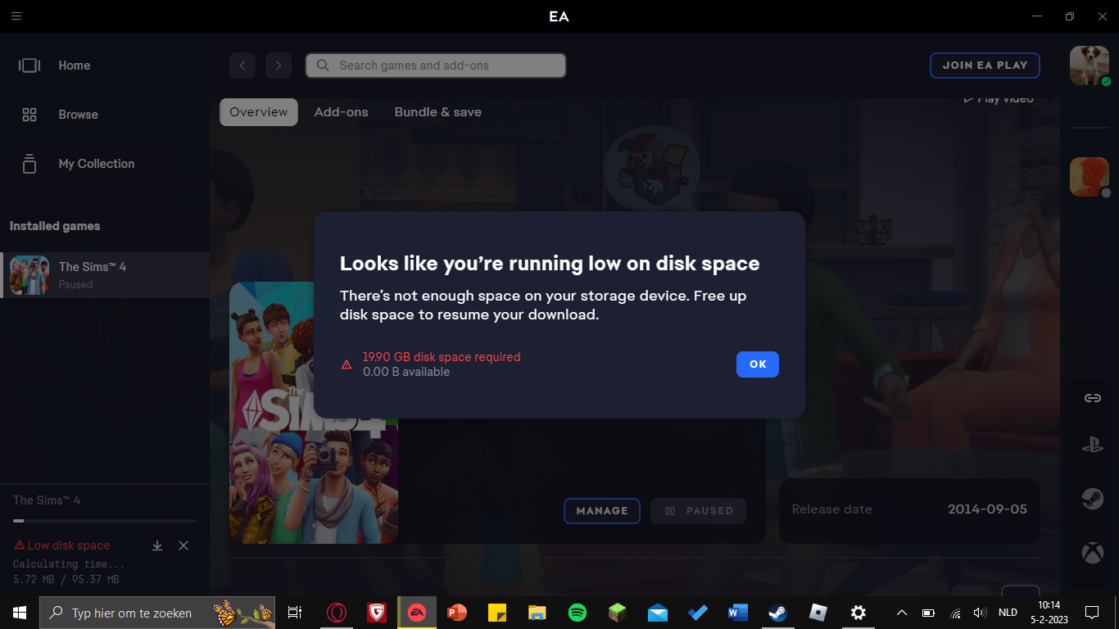Screen dimensions: 1119x629
Task: Open the user profile avatar
Action: pos(1090,66)
